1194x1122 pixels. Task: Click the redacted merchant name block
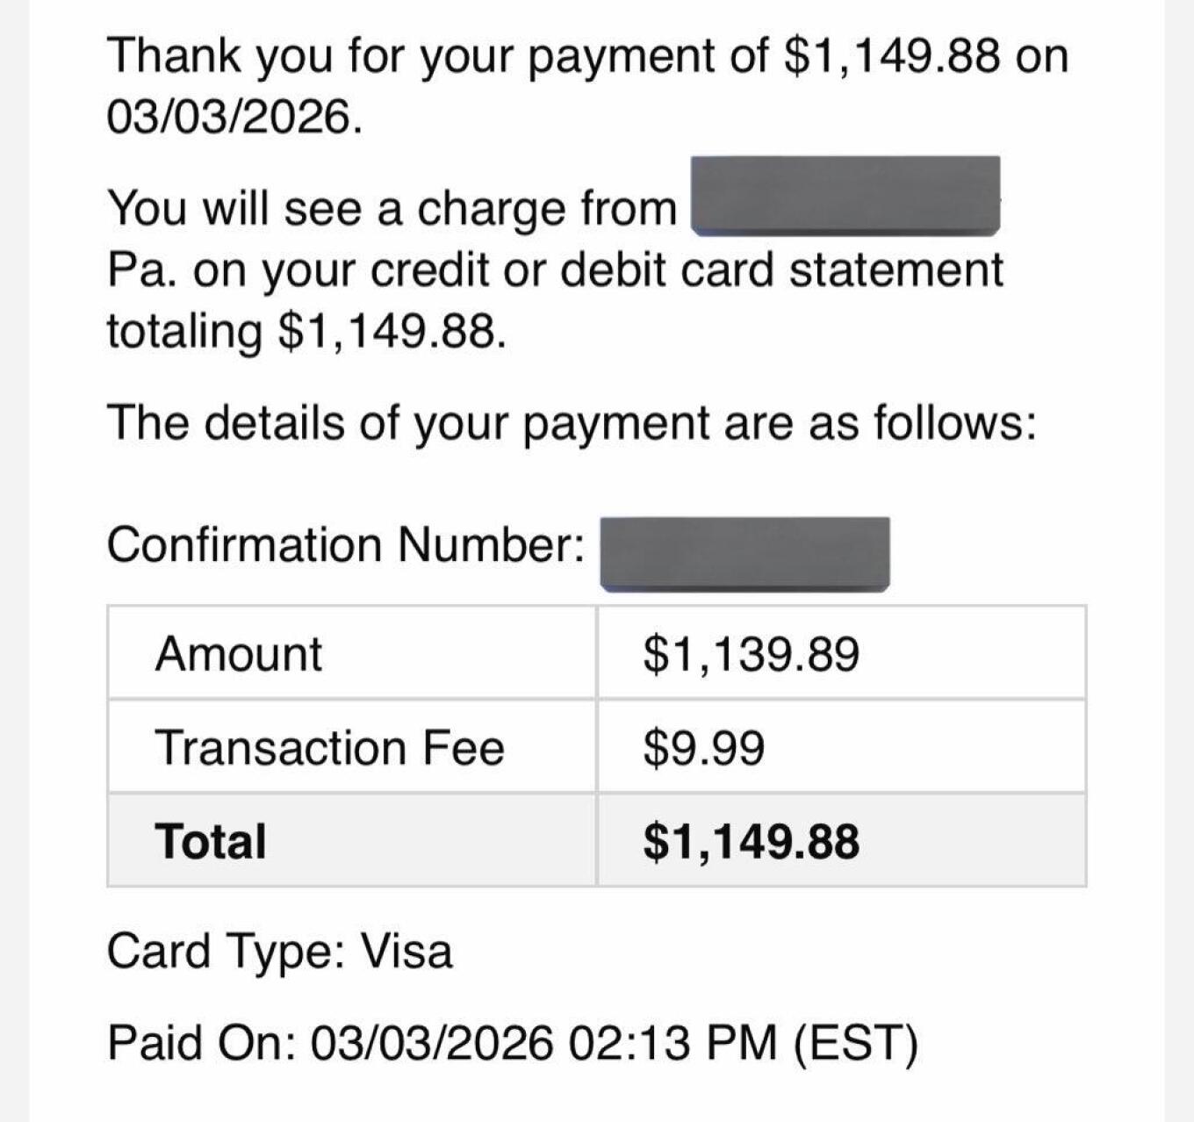pos(845,197)
